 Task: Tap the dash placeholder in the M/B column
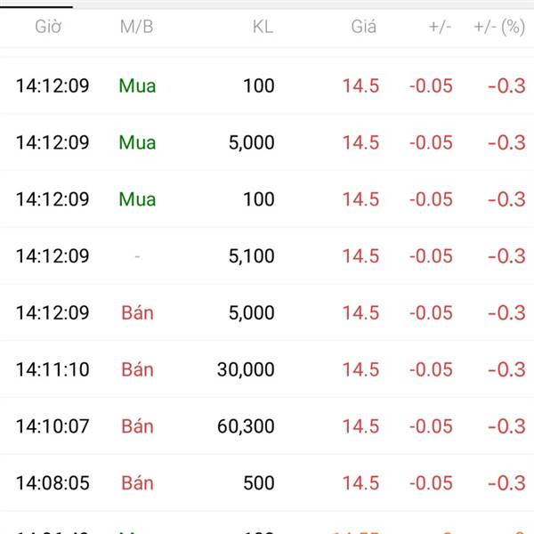point(137,256)
